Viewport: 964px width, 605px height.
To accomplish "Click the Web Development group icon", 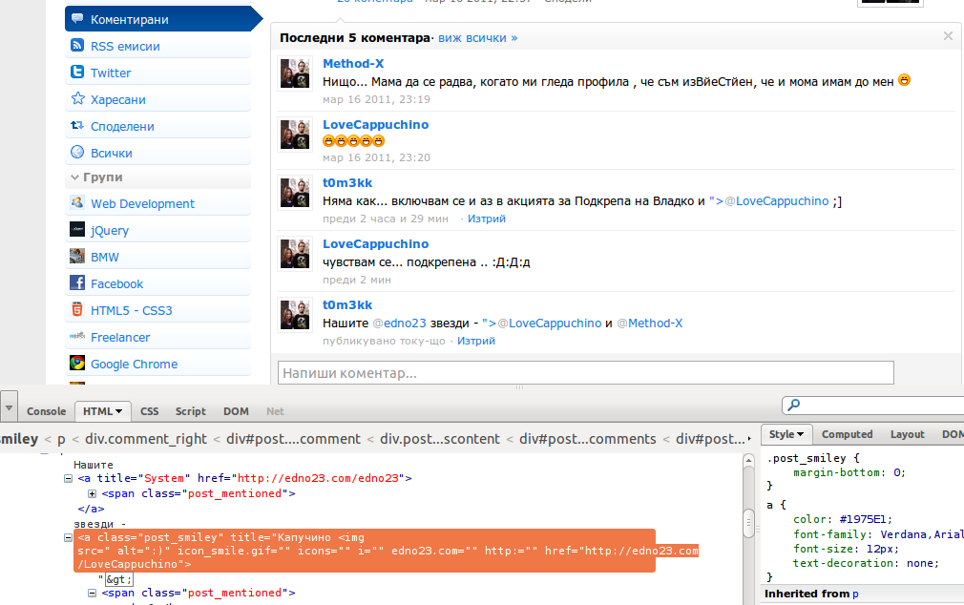I will coord(77,202).
